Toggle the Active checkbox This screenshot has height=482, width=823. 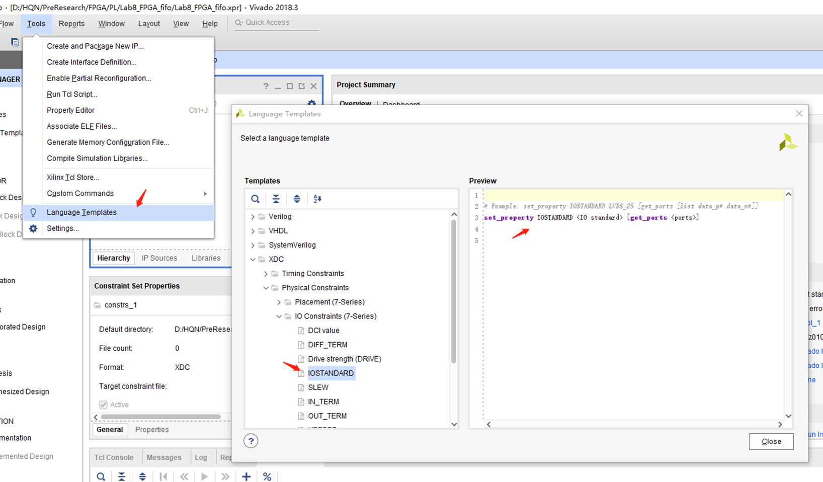coord(103,405)
